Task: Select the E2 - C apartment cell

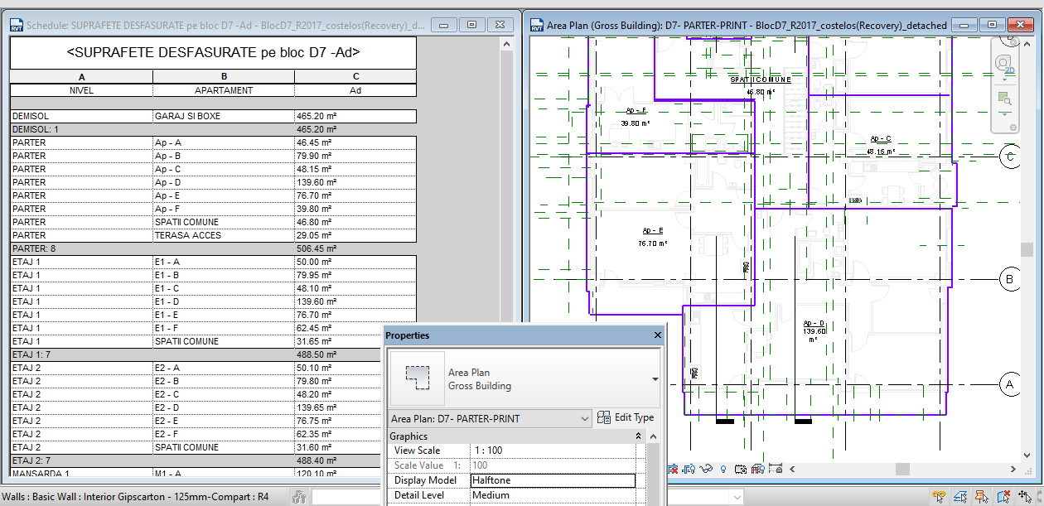Action: point(224,394)
